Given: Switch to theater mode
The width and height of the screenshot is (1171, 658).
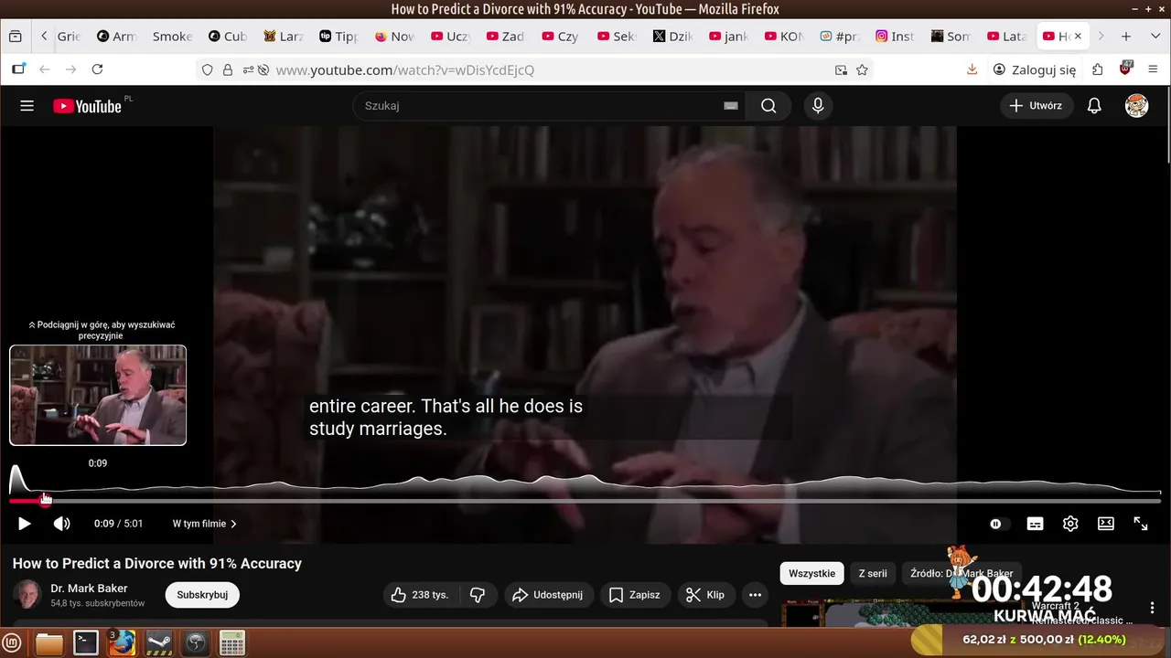Looking at the screenshot, I should tap(1106, 524).
